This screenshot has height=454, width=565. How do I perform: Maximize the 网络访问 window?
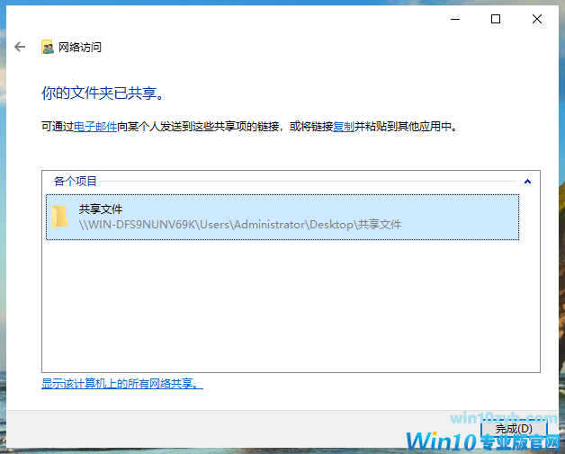pos(496,19)
